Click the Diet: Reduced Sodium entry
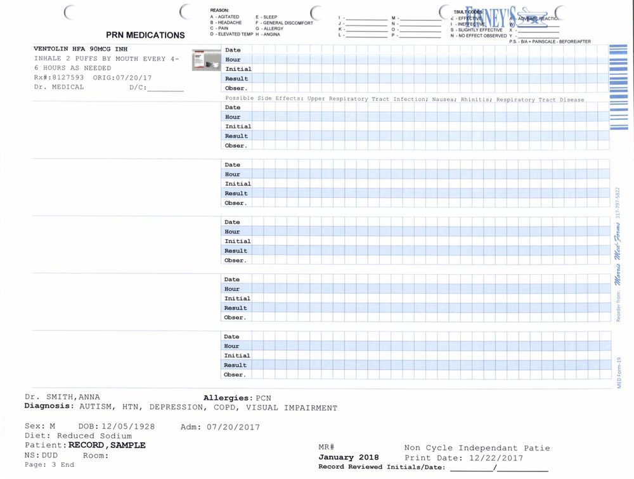 point(78,436)
